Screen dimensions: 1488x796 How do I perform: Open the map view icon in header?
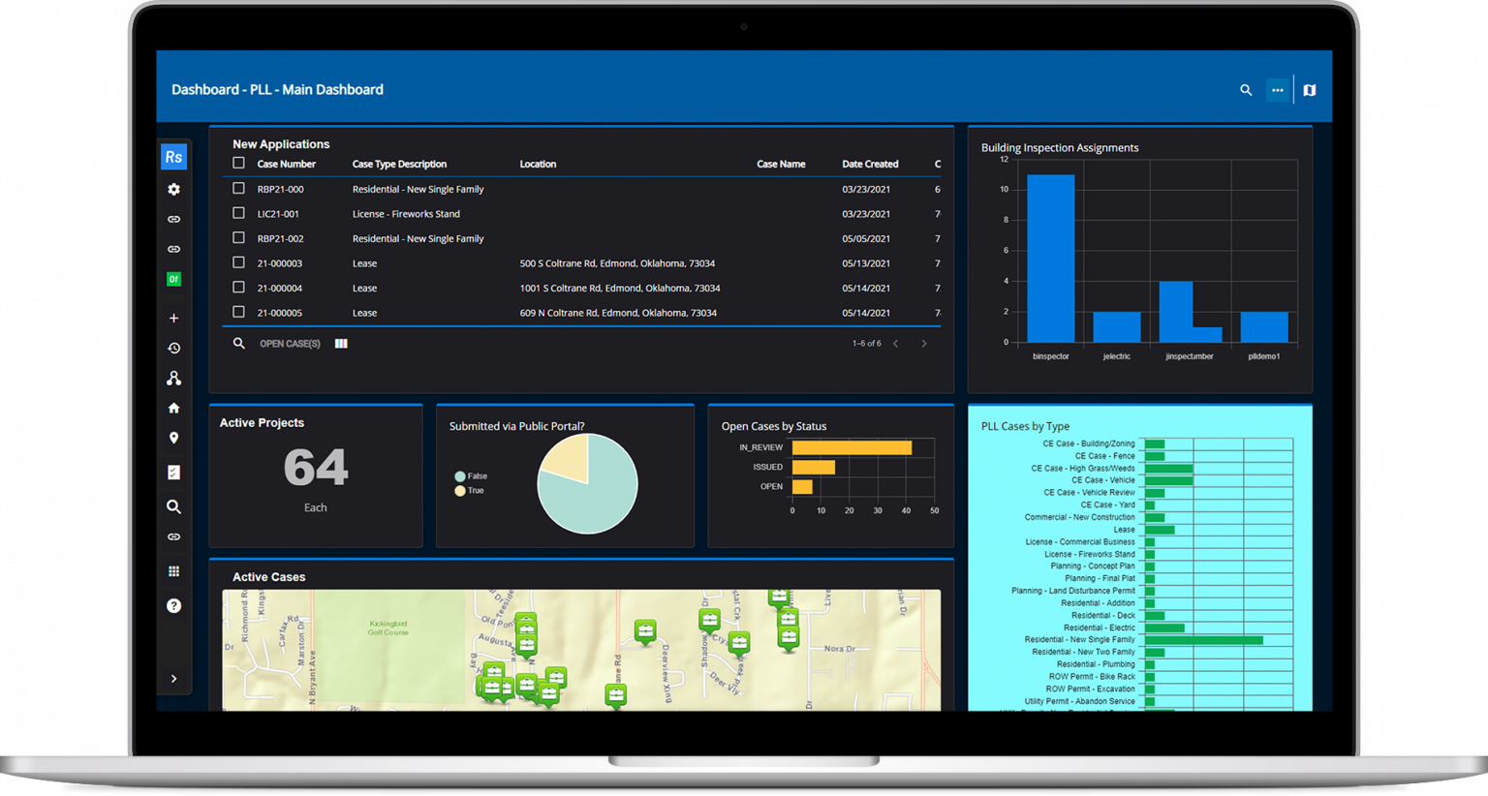pyautogui.click(x=1309, y=90)
